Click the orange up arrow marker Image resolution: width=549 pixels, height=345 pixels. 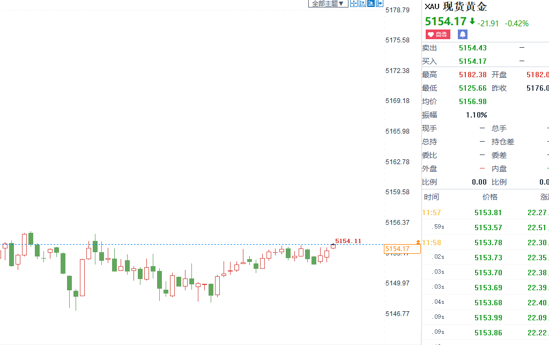pos(418,242)
